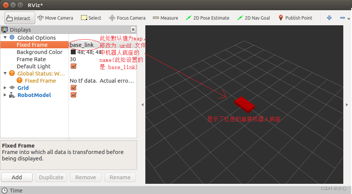The image size is (352, 194).
Task: Select the Background Color property
Action: tap(39, 52)
